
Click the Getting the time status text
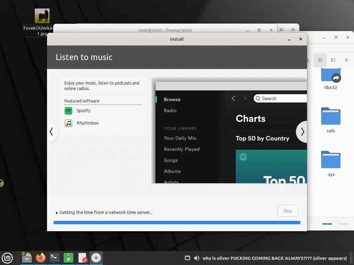[106, 213]
